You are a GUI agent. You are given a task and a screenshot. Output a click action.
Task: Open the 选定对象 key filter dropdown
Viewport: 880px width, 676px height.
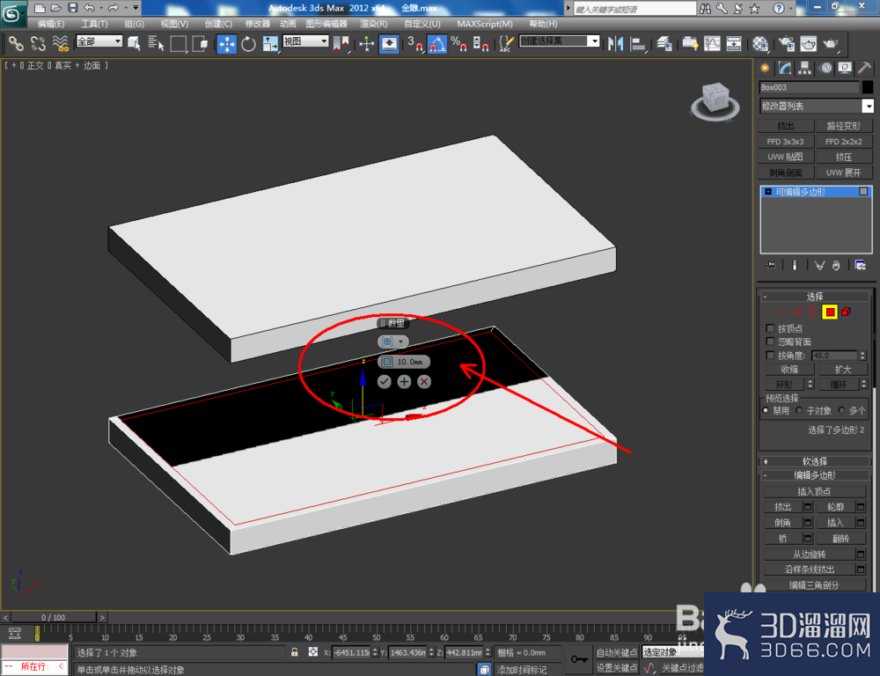click(672, 652)
